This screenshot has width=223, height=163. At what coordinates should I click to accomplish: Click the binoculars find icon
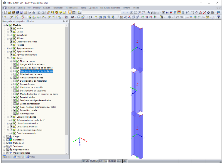[x=149, y=12]
